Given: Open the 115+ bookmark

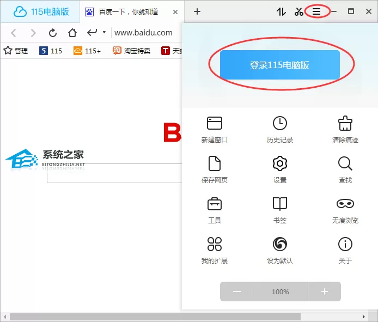Looking at the screenshot, I should (87, 51).
